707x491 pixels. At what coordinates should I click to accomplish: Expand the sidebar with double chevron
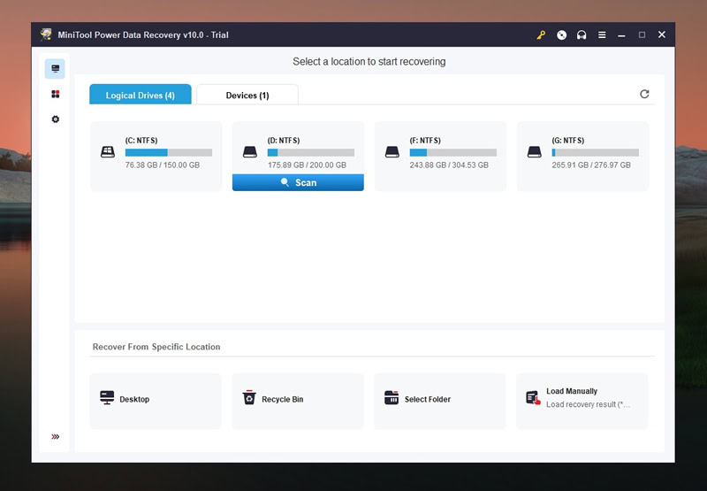coord(55,436)
